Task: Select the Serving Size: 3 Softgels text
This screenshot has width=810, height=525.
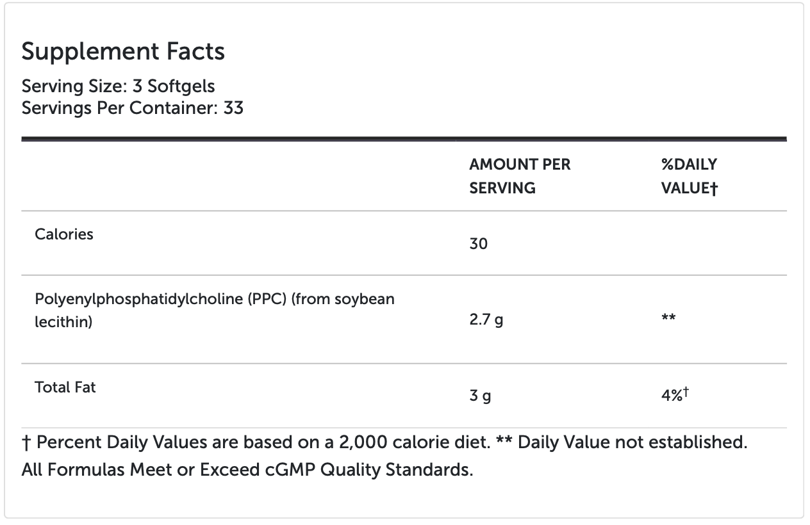Action: [119, 86]
